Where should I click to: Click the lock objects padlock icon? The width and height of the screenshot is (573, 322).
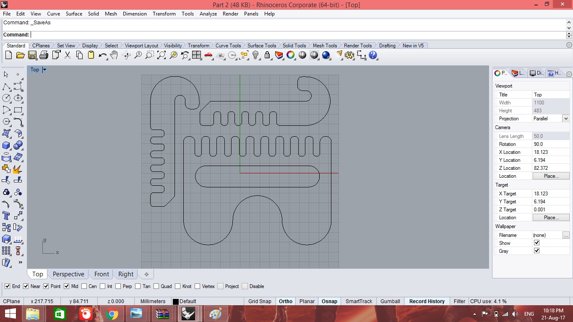click(267, 55)
